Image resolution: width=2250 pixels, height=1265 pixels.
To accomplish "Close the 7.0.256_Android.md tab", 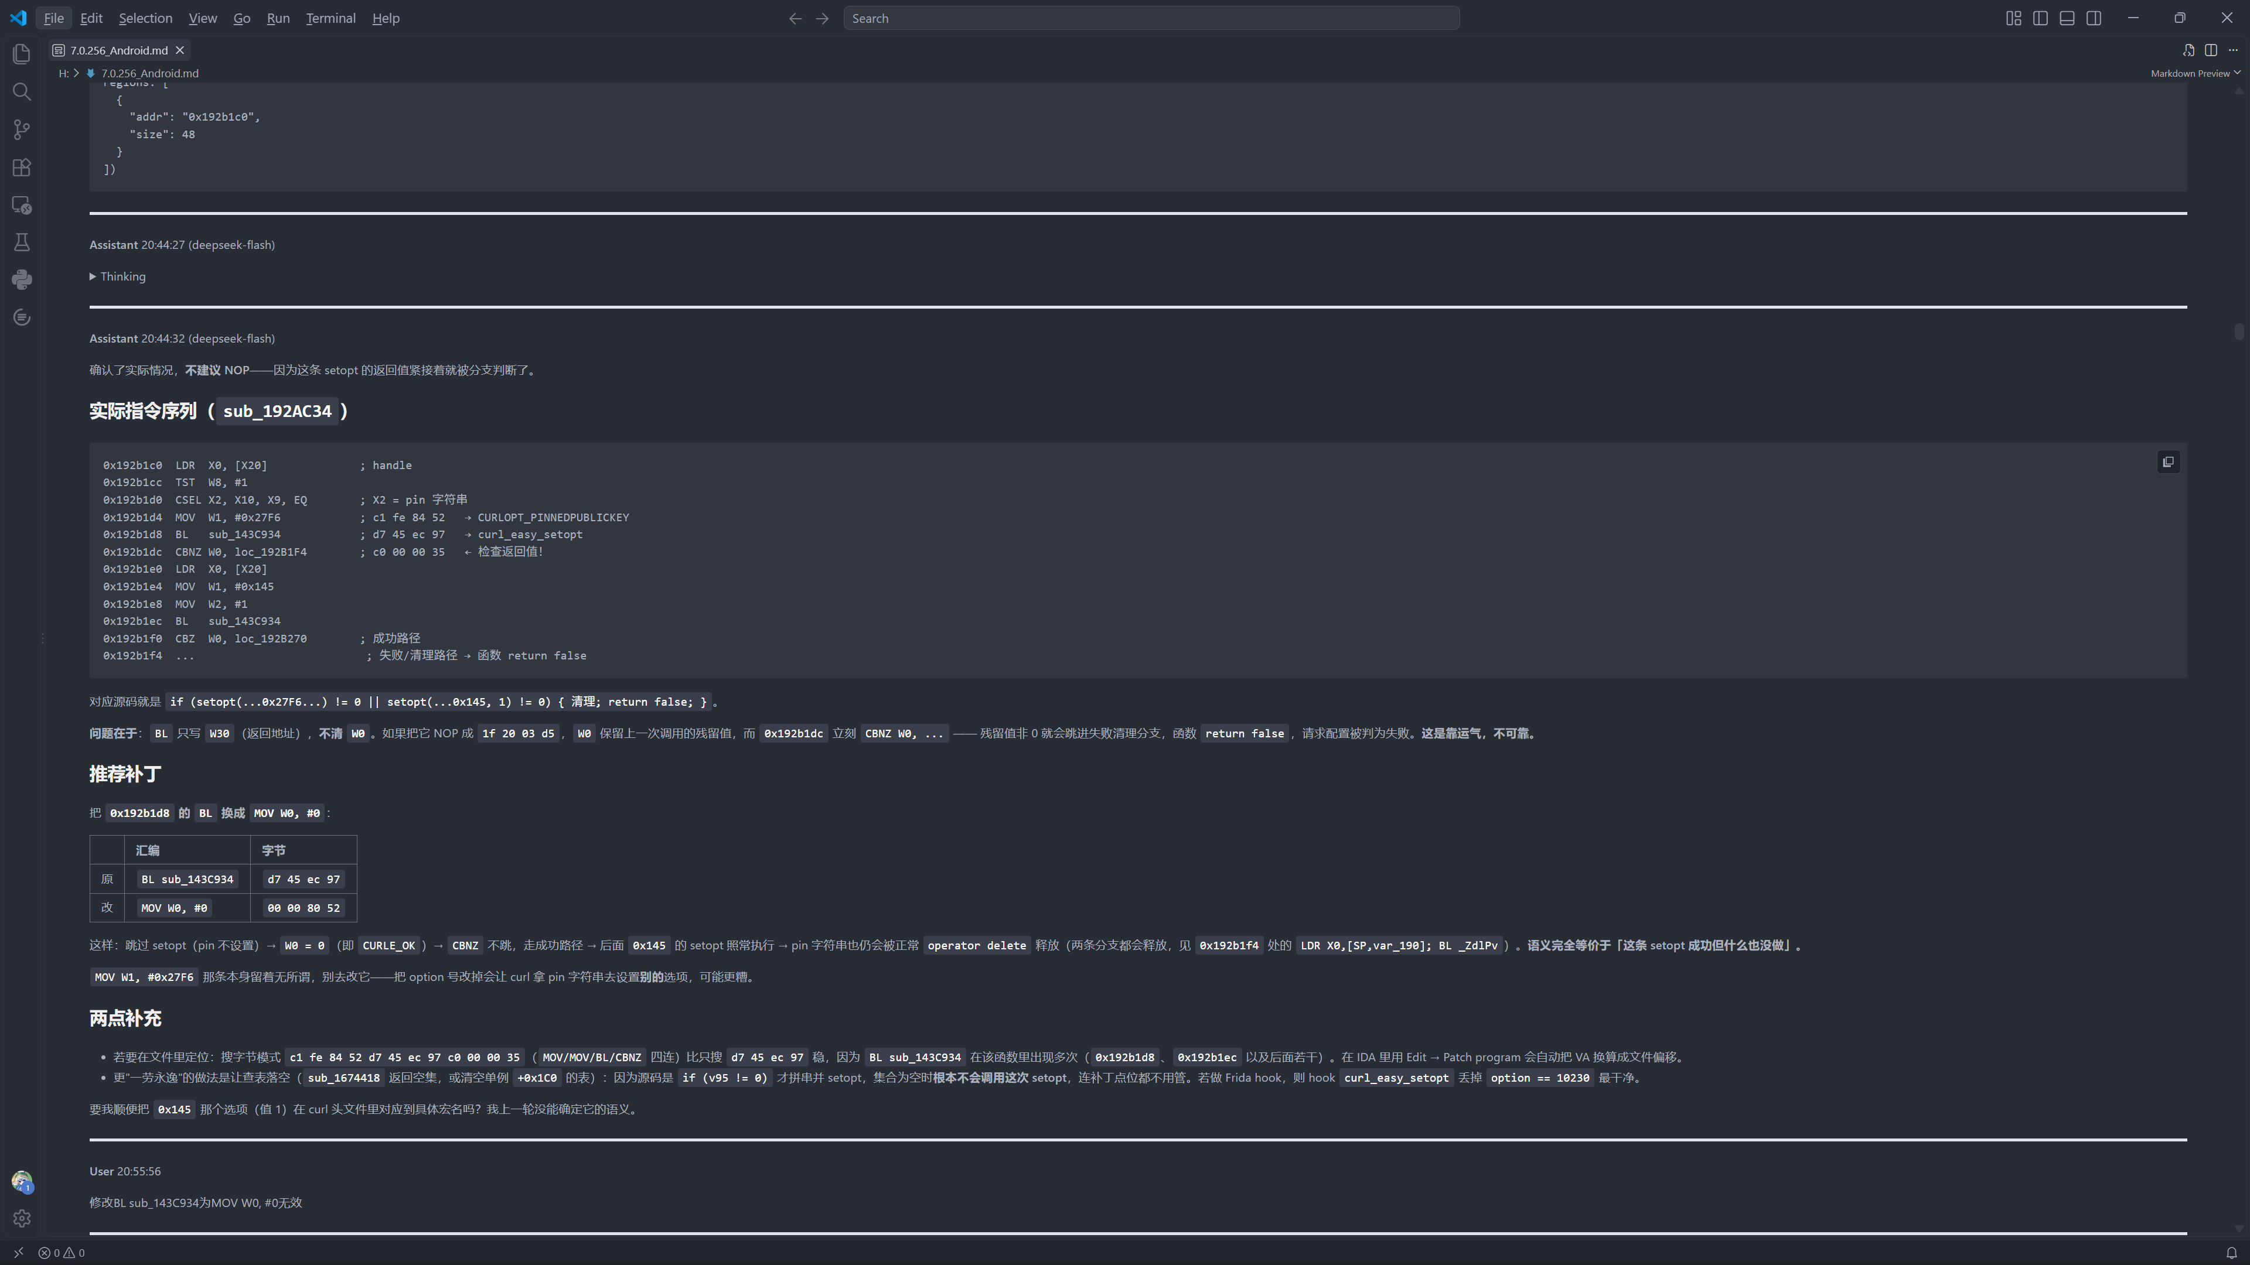I will pos(180,50).
